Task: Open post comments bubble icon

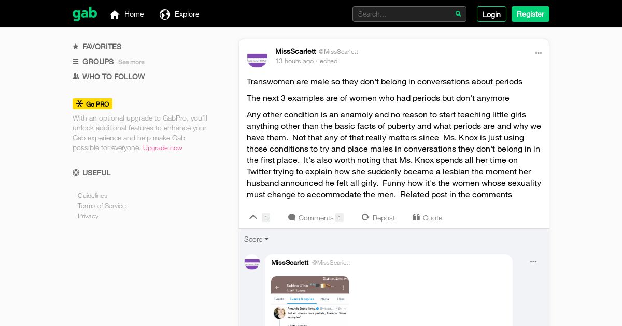Action: 292,217
